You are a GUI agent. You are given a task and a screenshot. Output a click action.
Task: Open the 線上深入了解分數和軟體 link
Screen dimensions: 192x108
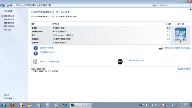point(49,62)
